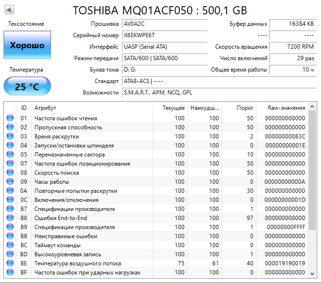
Task: Click the ID column header
Action: (x=24, y=107)
